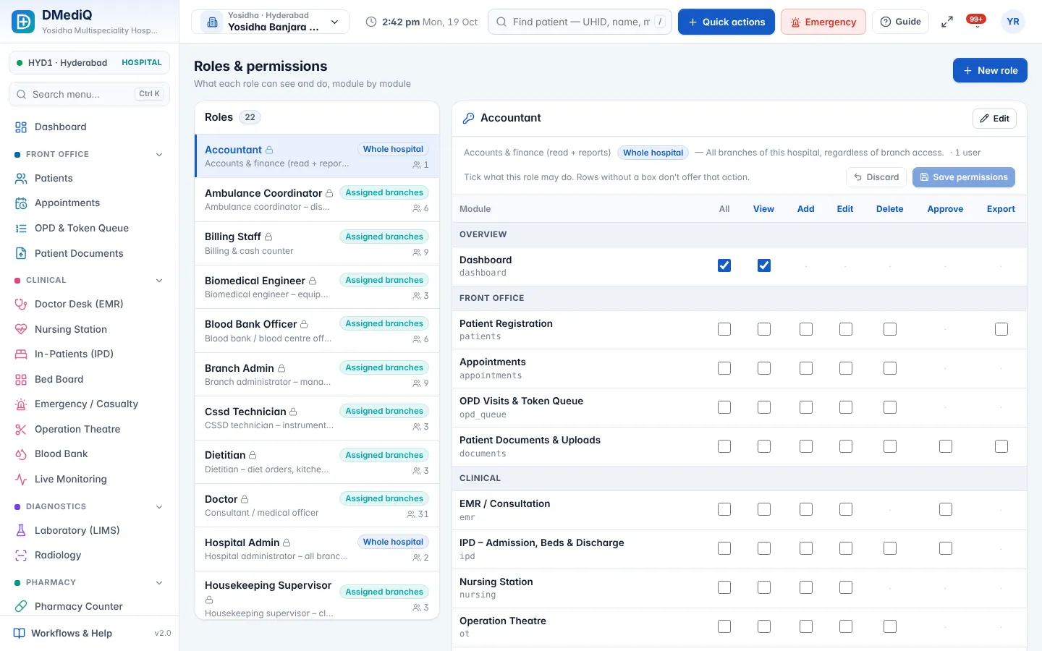
Task: Uncheck the Dashboard All checkbox
Action: [724, 265]
